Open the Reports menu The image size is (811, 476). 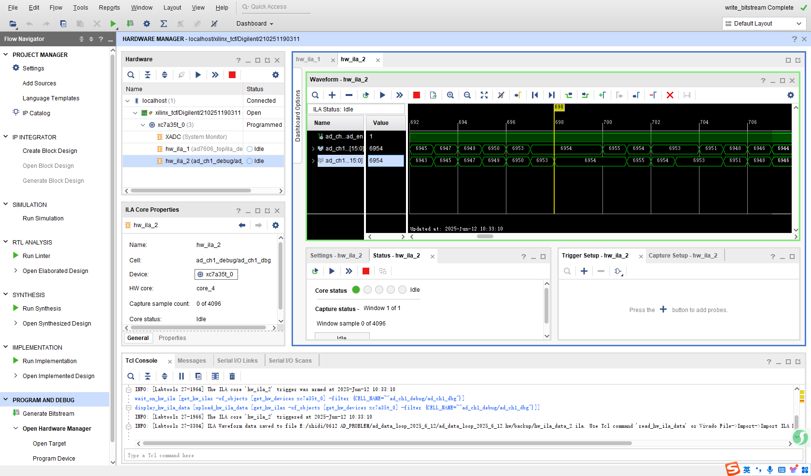[110, 7]
